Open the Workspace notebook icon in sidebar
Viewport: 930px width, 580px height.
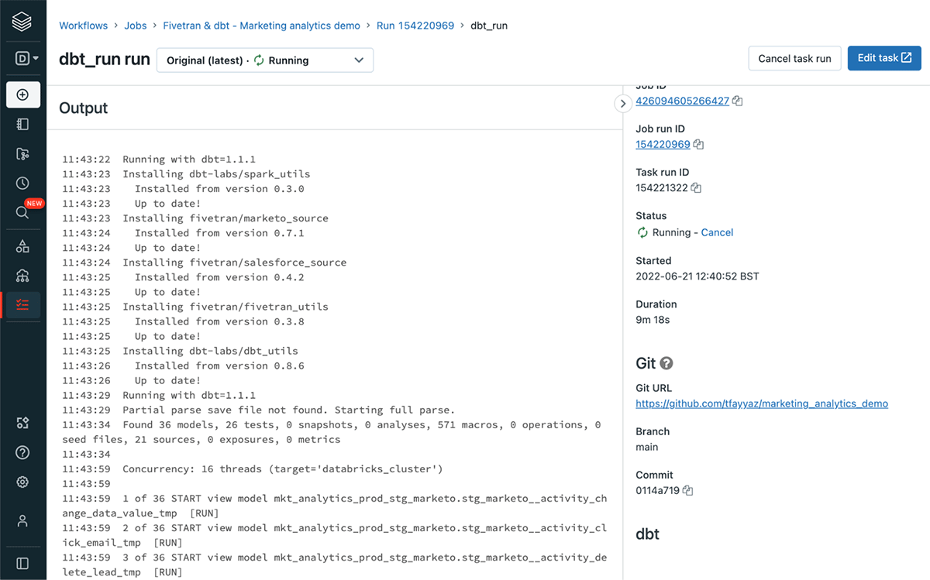pos(22,124)
